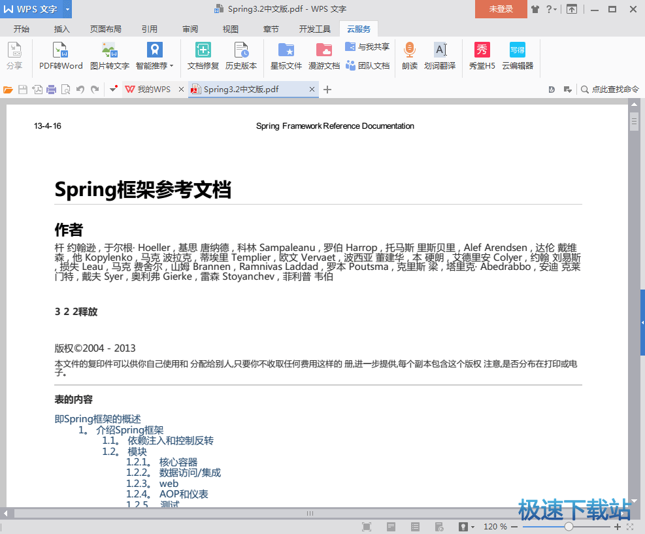Select the 云服务 tab
This screenshot has width=645, height=534.
359,29
